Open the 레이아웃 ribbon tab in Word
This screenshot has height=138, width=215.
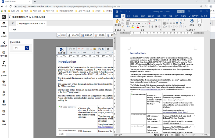[151, 16]
